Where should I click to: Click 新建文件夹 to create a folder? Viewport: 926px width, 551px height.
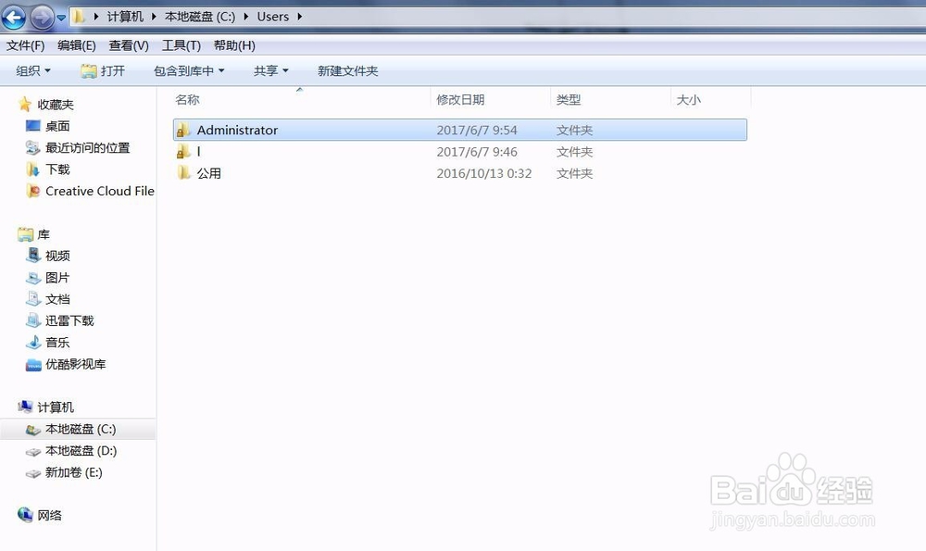(x=348, y=71)
